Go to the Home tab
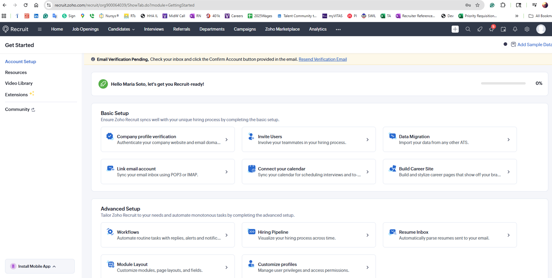The image size is (552, 278). click(57, 29)
